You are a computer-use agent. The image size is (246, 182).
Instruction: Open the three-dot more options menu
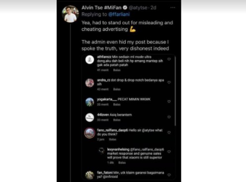[173, 7]
